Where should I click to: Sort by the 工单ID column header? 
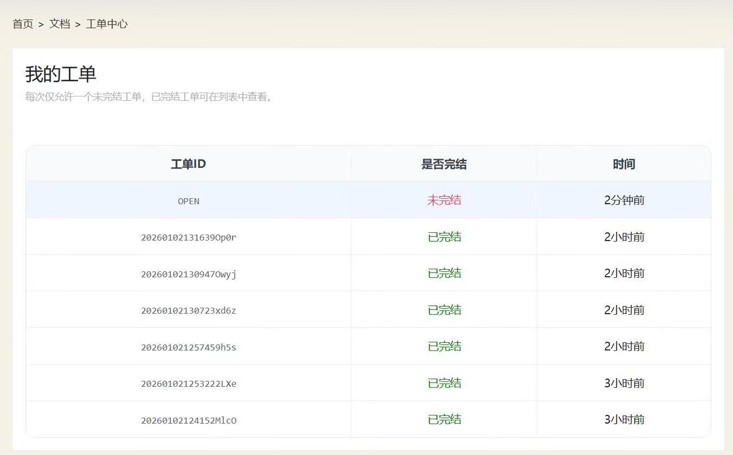(x=188, y=164)
